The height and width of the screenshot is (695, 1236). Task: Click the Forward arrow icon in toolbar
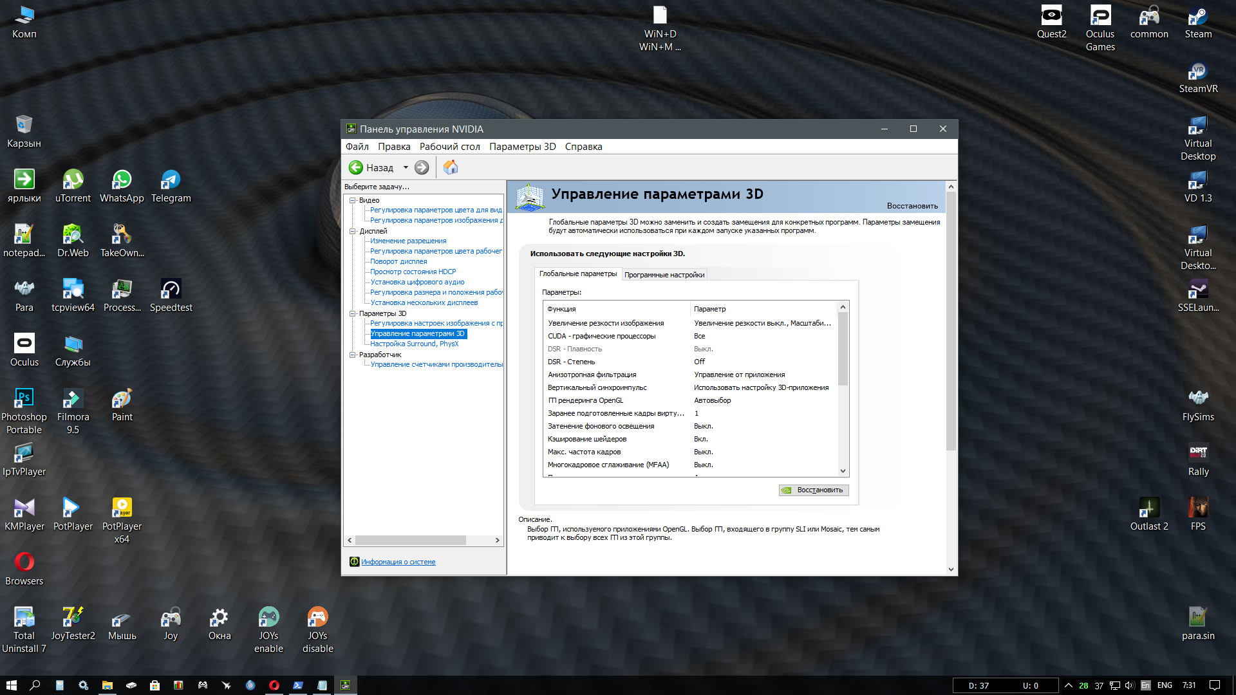pyautogui.click(x=422, y=167)
